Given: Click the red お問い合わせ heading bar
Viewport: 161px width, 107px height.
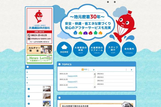Looking at the screenshot, I should pyautogui.click(x=39, y=32).
